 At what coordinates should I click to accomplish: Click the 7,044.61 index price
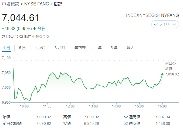point(21,18)
